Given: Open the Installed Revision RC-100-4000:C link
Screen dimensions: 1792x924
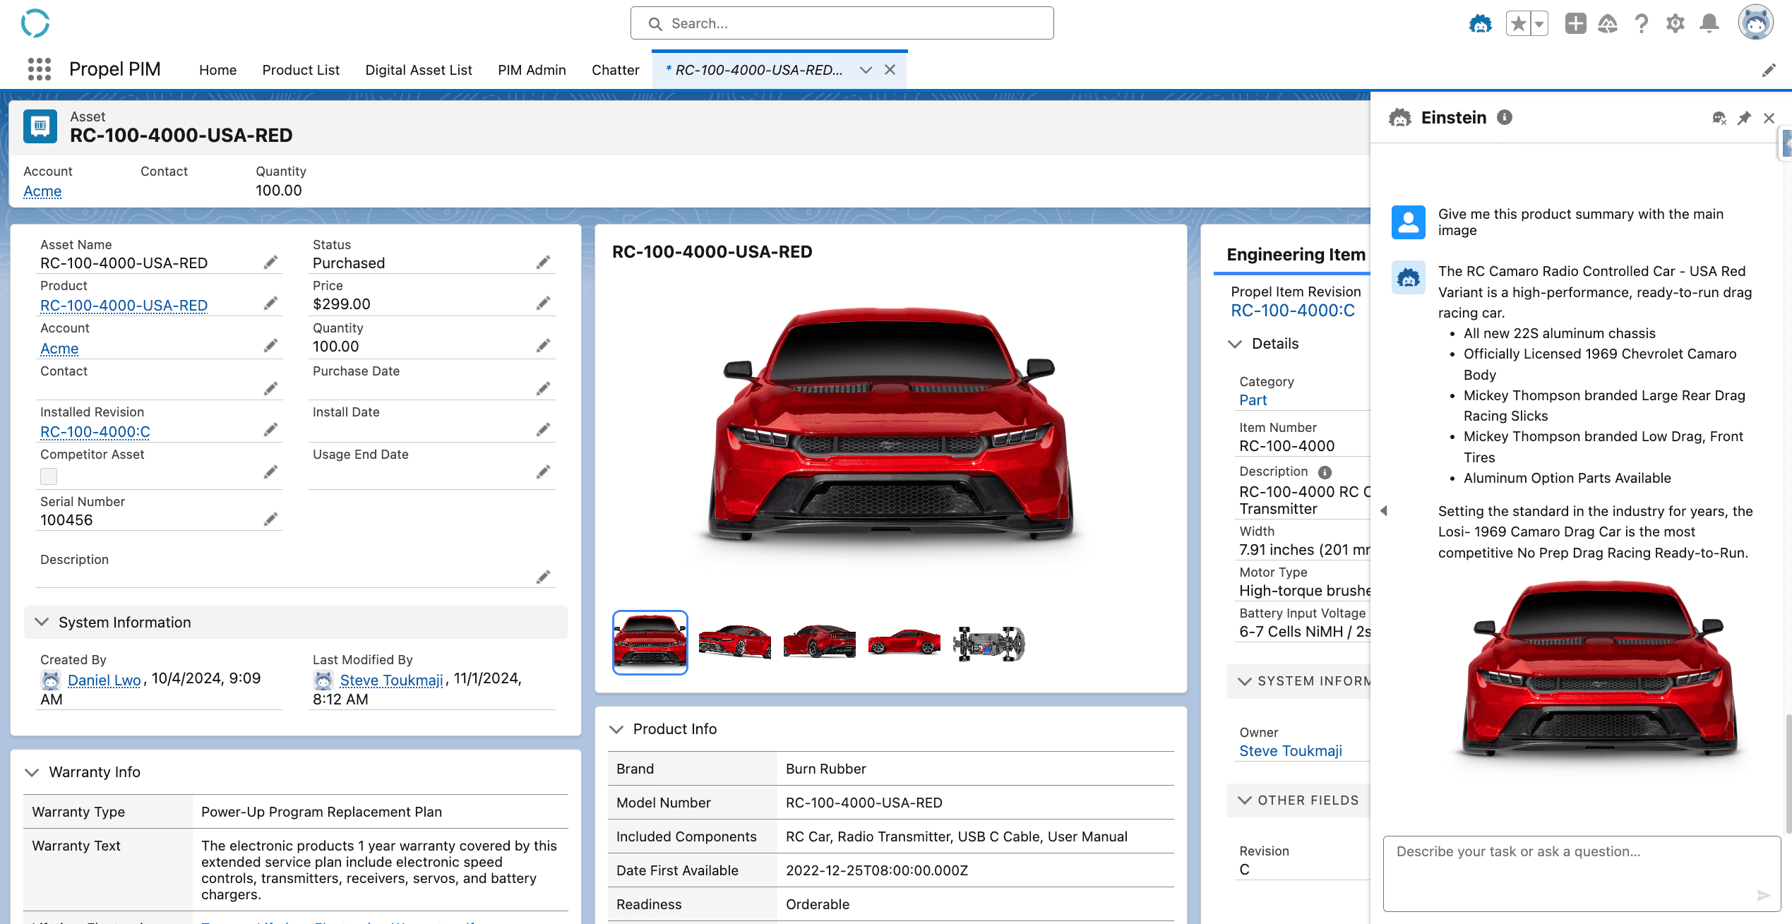Looking at the screenshot, I should click(95, 432).
